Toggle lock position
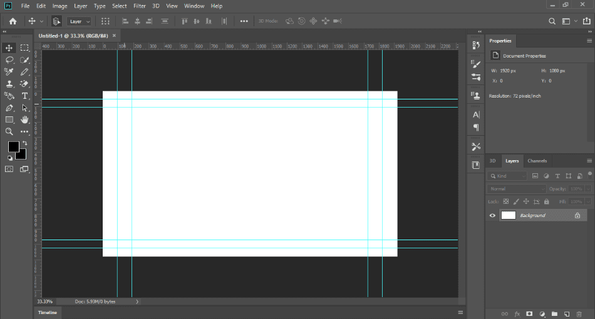595x319 pixels. (526, 201)
